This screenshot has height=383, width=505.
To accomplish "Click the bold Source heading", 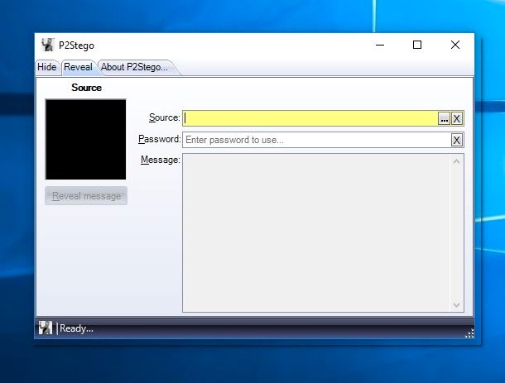I will [86, 88].
